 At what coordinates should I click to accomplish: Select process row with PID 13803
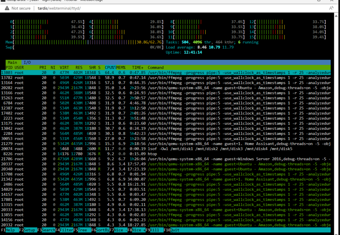point(166,73)
